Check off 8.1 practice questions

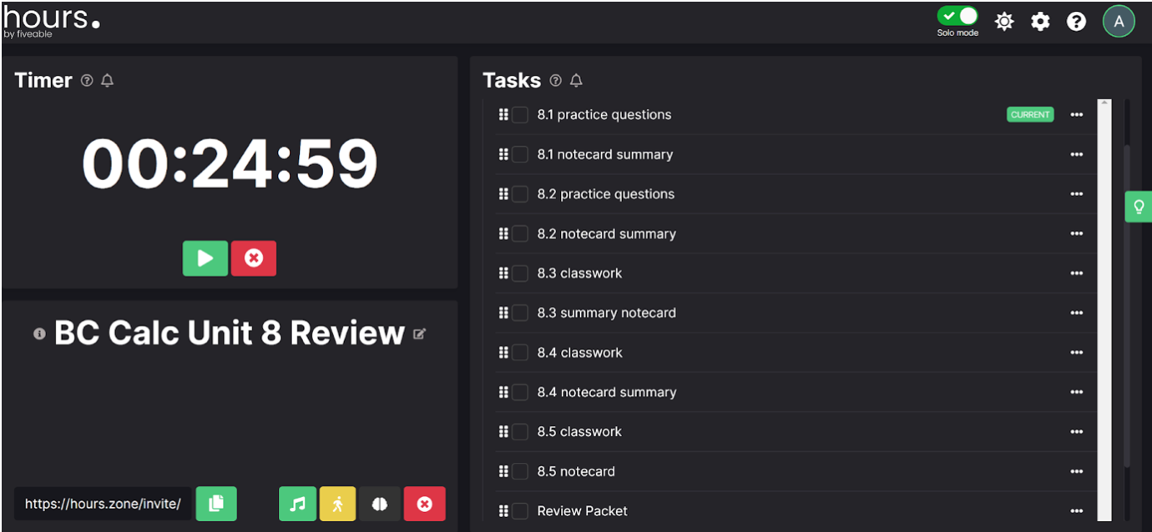(520, 115)
